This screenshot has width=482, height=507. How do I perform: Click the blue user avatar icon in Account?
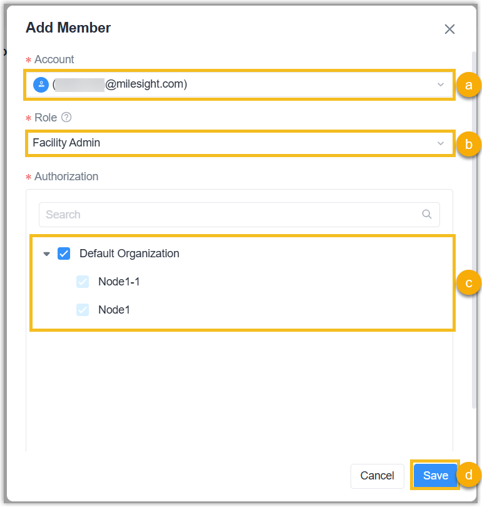click(x=41, y=84)
